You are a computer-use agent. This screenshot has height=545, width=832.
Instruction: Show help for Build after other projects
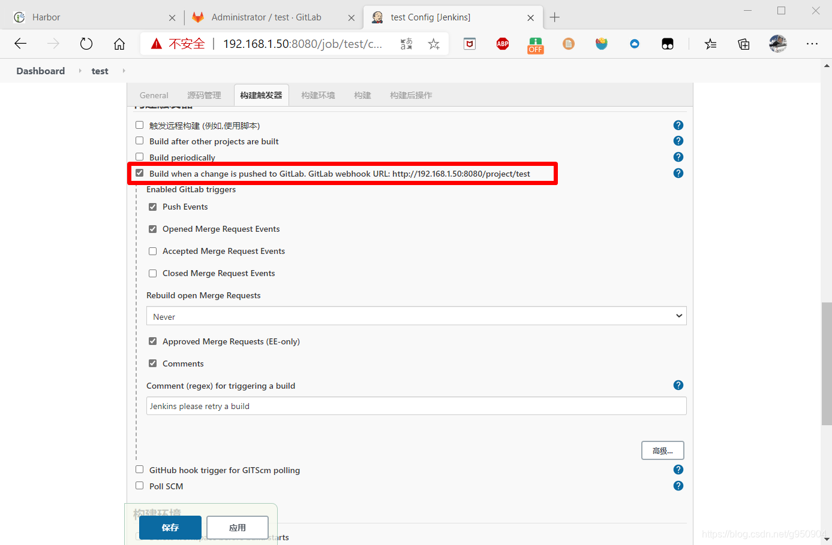pos(678,141)
